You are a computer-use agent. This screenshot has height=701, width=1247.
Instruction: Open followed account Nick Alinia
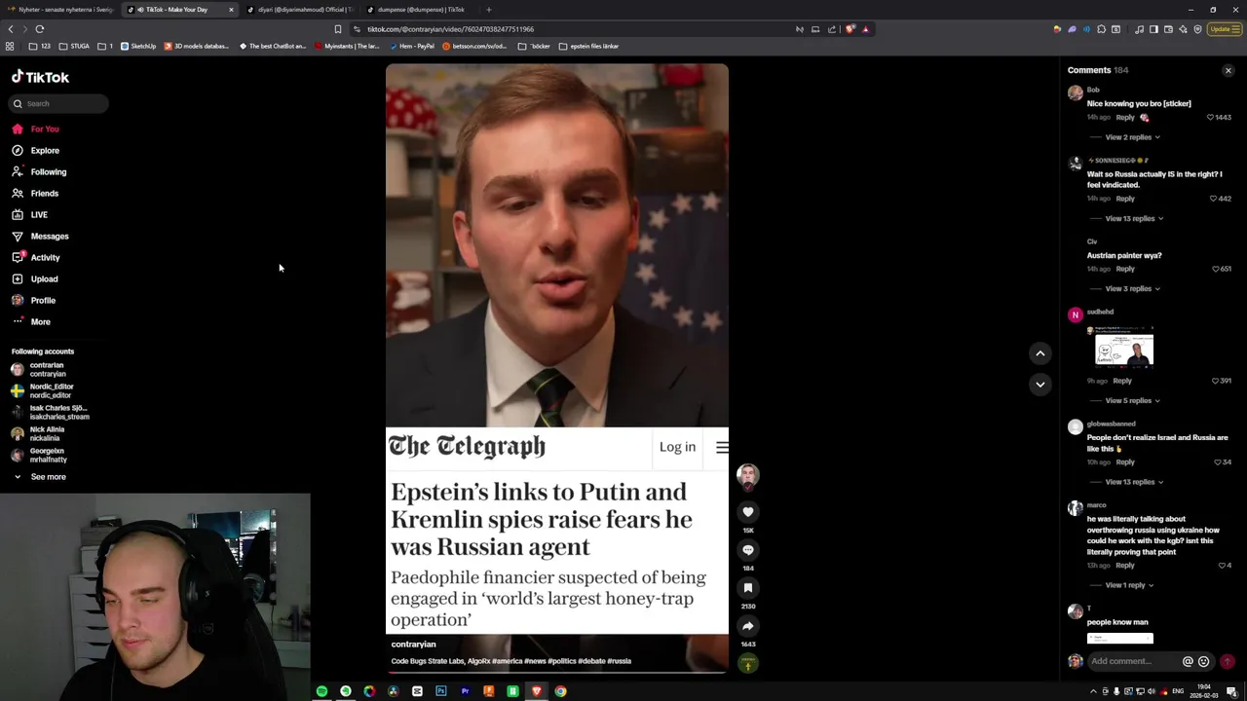point(38,433)
